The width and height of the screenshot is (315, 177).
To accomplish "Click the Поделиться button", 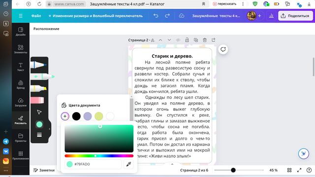I will (295, 16).
